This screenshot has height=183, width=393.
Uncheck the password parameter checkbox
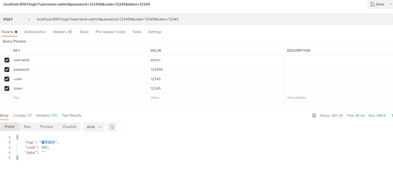tap(7, 70)
